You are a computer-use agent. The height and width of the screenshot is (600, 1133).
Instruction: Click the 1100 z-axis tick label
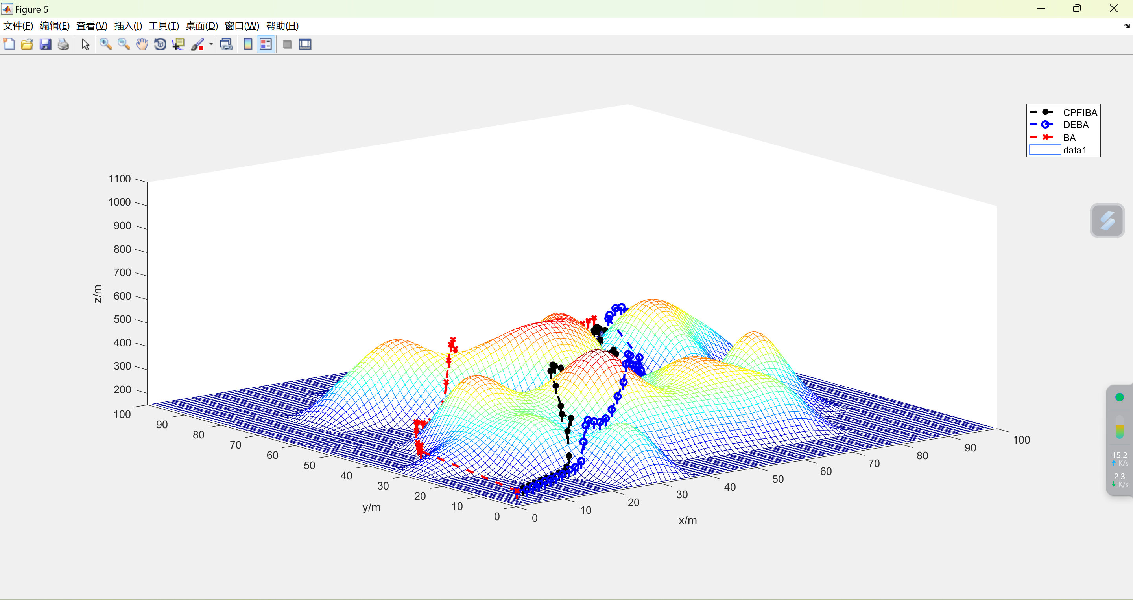(x=120, y=179)
